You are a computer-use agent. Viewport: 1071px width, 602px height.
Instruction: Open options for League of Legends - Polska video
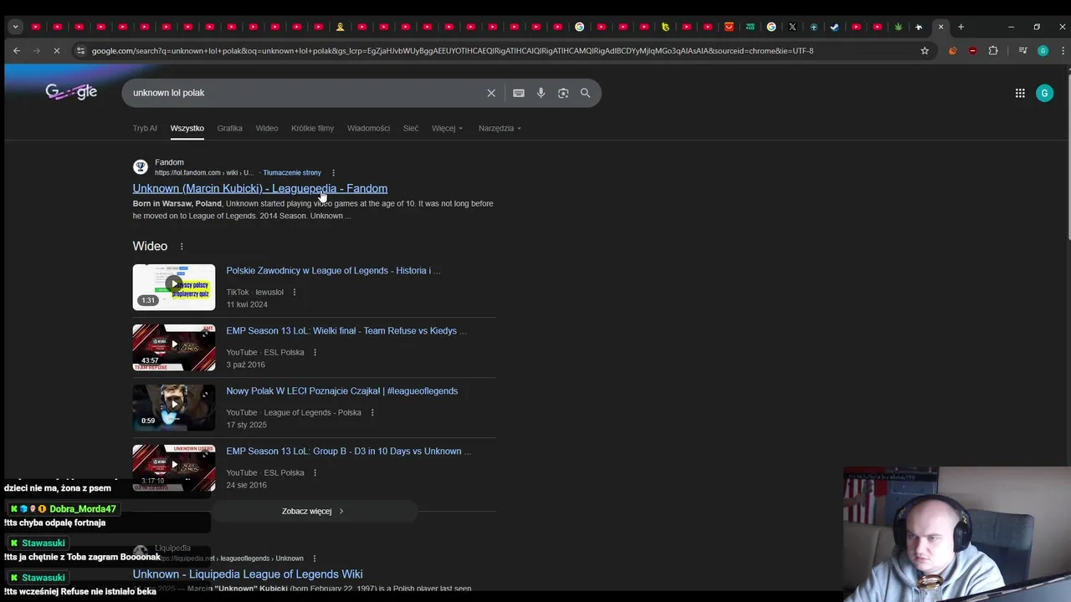tap(372, 412)
